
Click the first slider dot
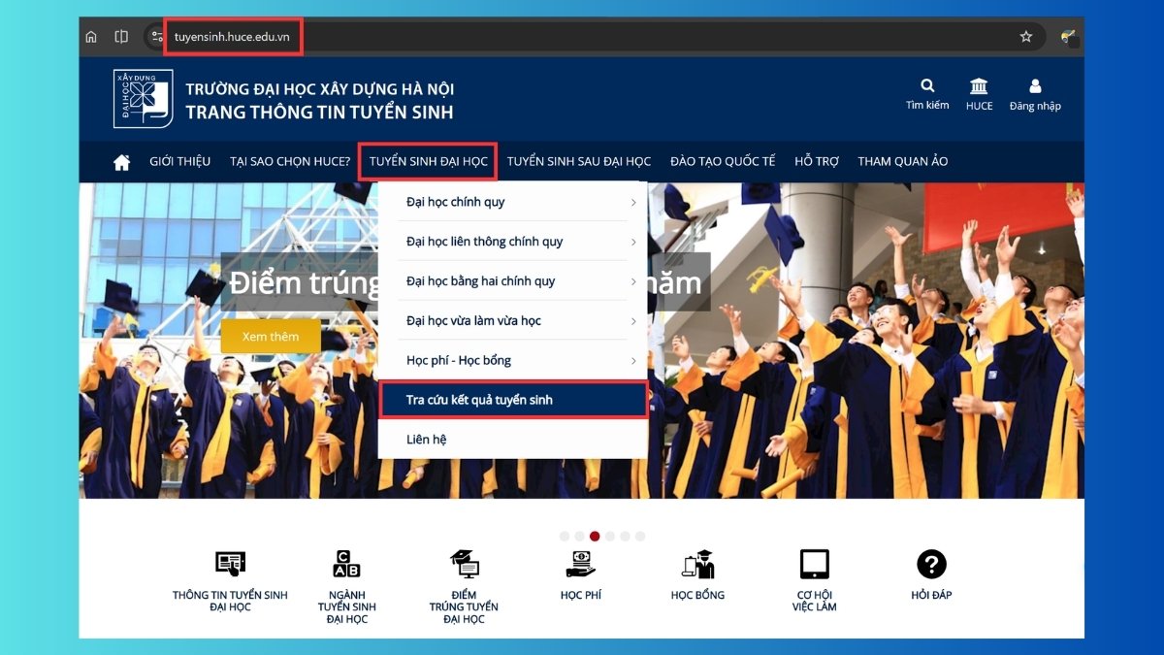(565, 536)
